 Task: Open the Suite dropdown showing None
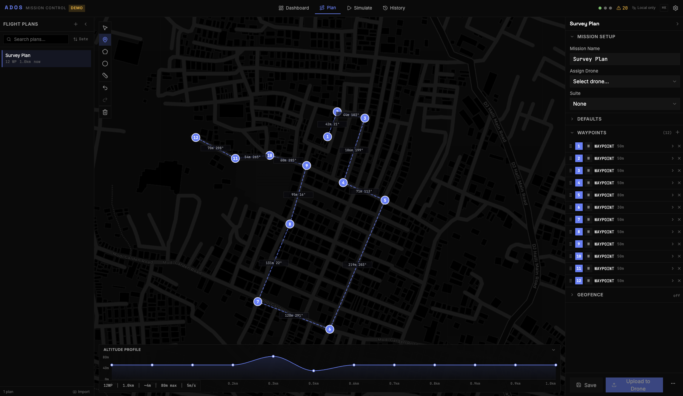[624, 104]
